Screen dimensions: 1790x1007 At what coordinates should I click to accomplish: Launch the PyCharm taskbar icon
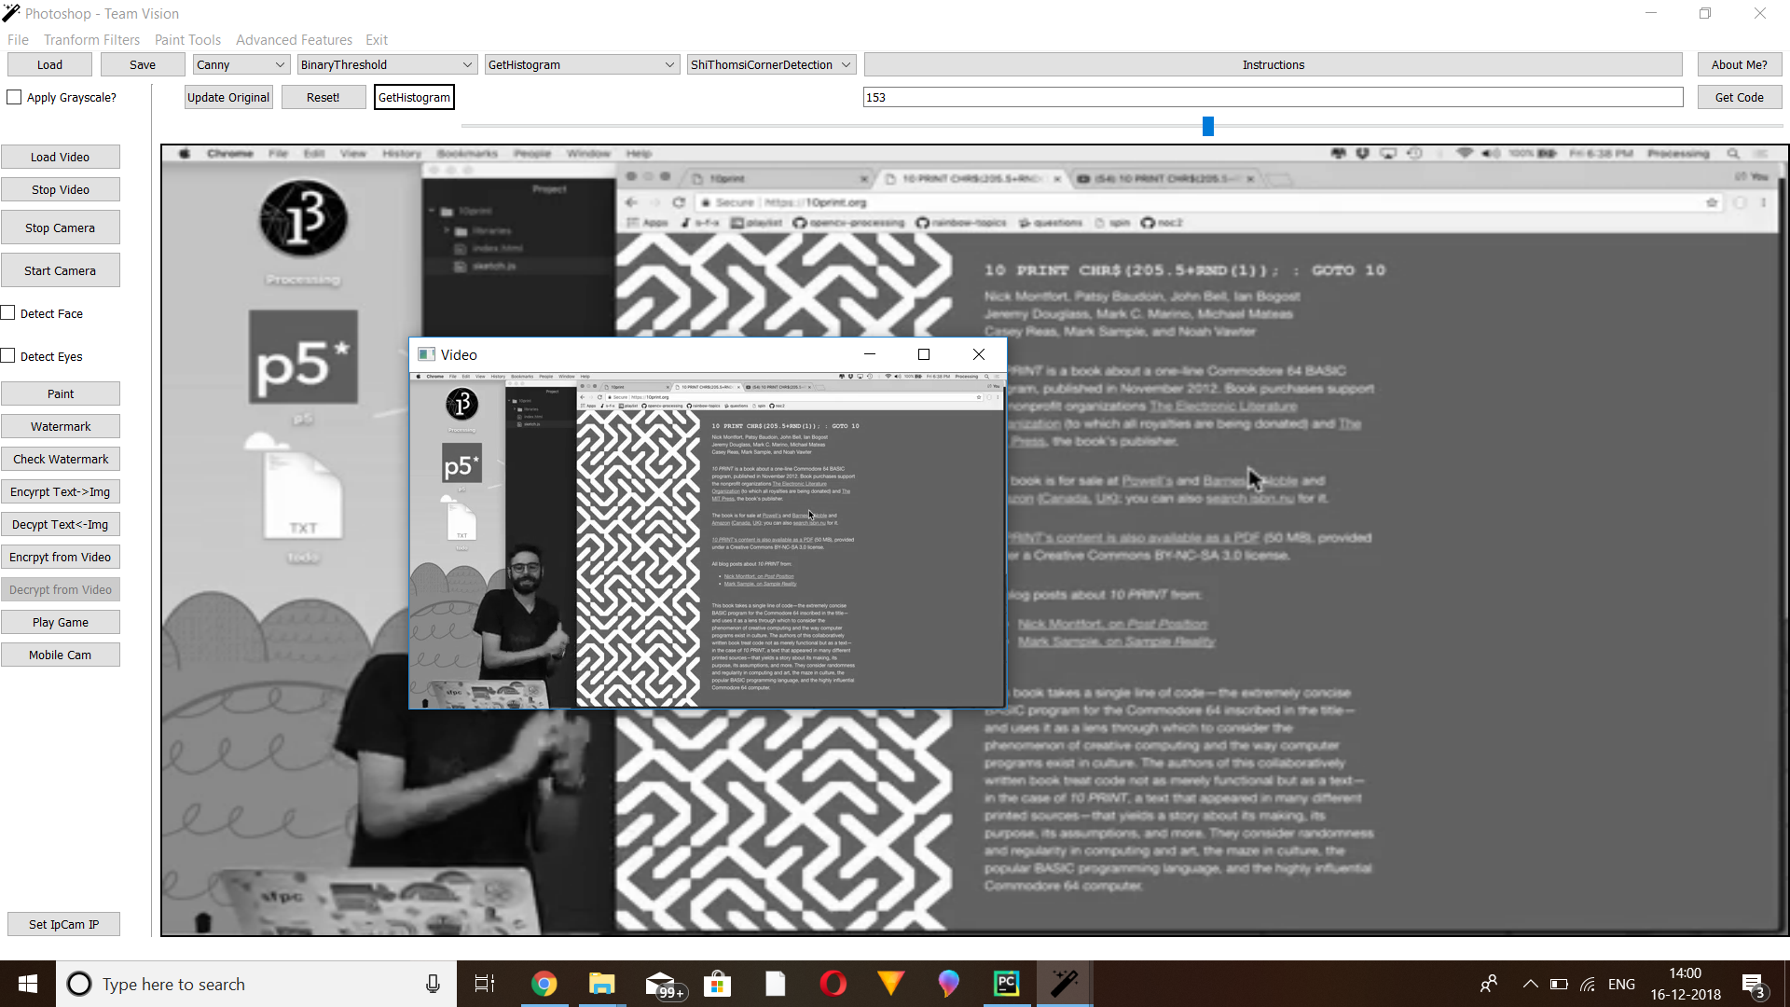[1006, 984]
